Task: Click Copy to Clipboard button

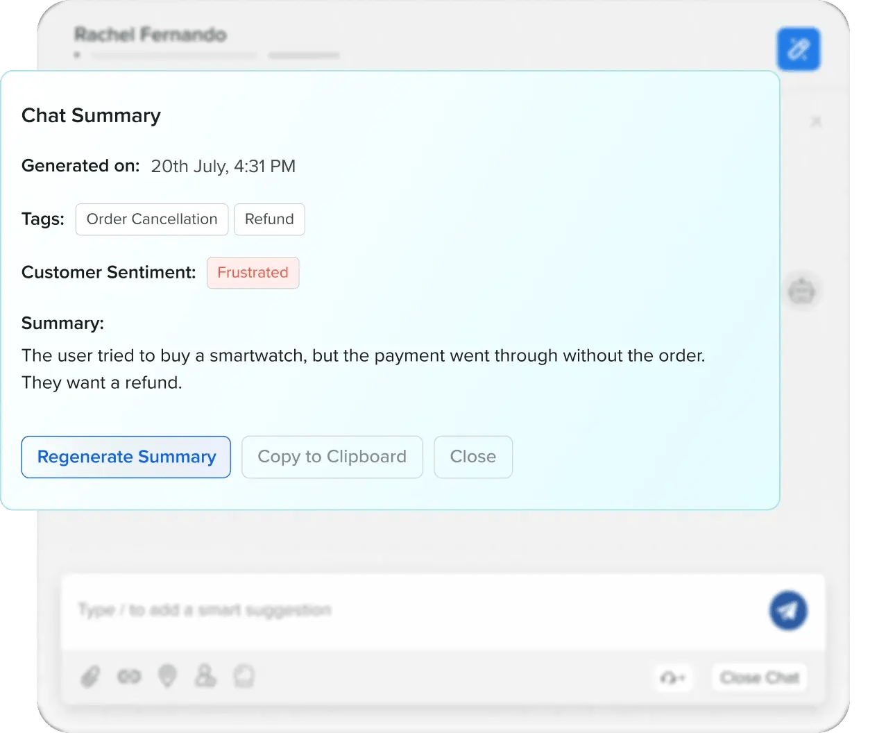Action: point(332,457)
